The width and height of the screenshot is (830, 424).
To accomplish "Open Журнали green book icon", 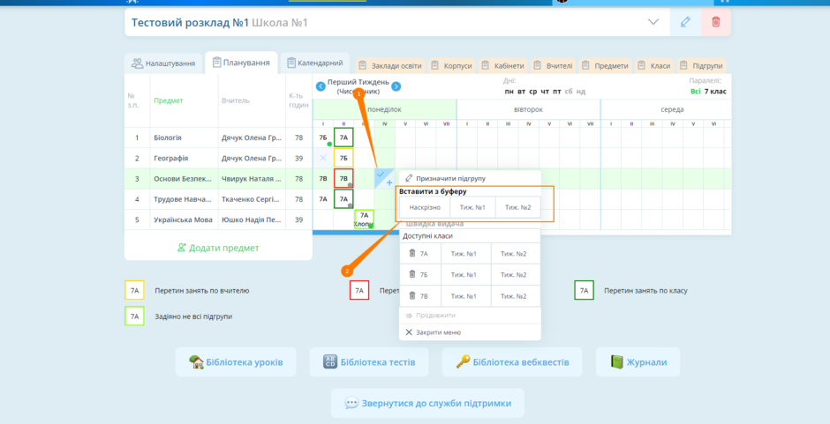I will point(616,362).
